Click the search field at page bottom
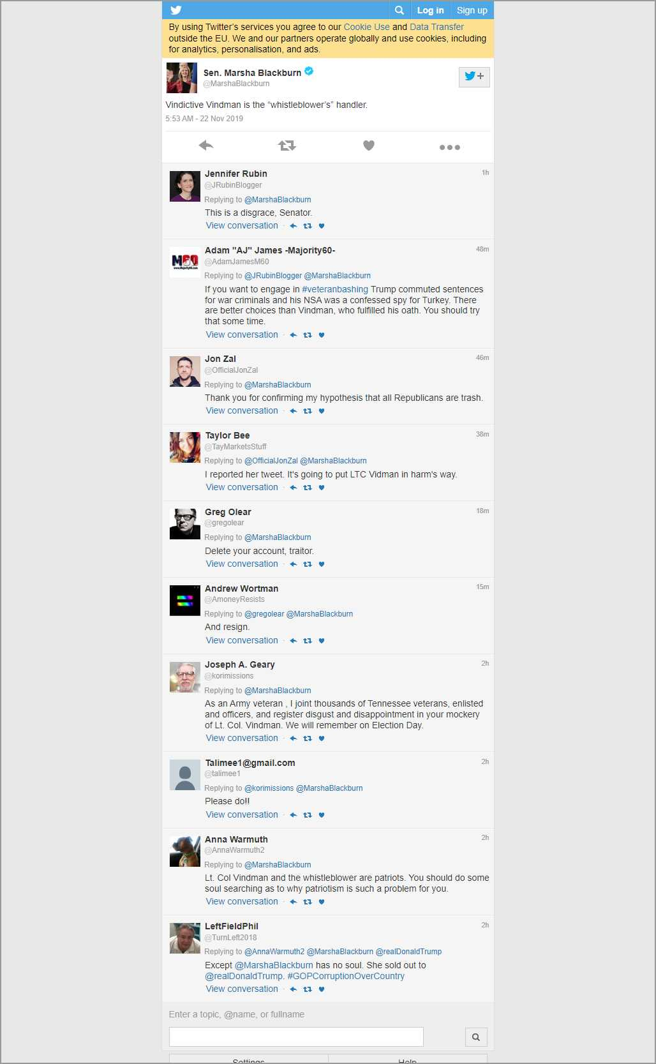The height and width of the screenshot is (1064, 656). point(296,1037)
